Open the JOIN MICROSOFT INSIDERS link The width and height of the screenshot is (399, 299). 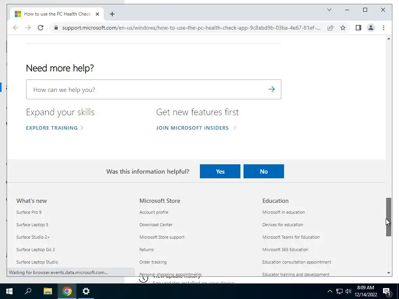(196, 128)
